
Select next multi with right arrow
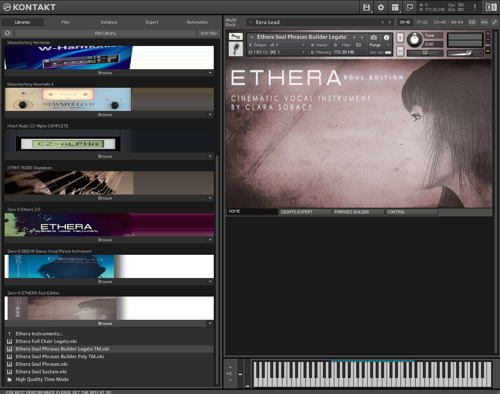click(x=390, y=22)
